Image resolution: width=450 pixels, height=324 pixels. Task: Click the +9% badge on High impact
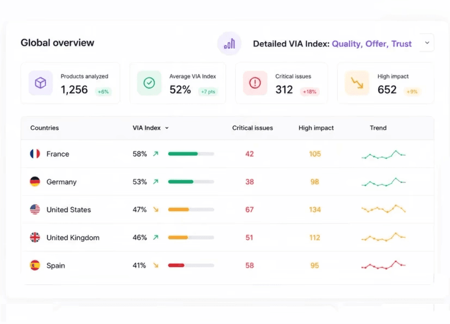click(x=412, y=92)
